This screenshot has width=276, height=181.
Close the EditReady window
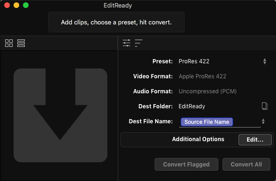[7, 5]
